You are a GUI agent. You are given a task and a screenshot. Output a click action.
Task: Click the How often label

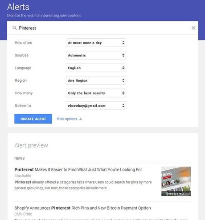(x=23, y=43)
